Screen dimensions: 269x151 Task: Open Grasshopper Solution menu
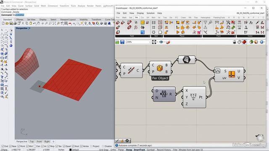150,13
